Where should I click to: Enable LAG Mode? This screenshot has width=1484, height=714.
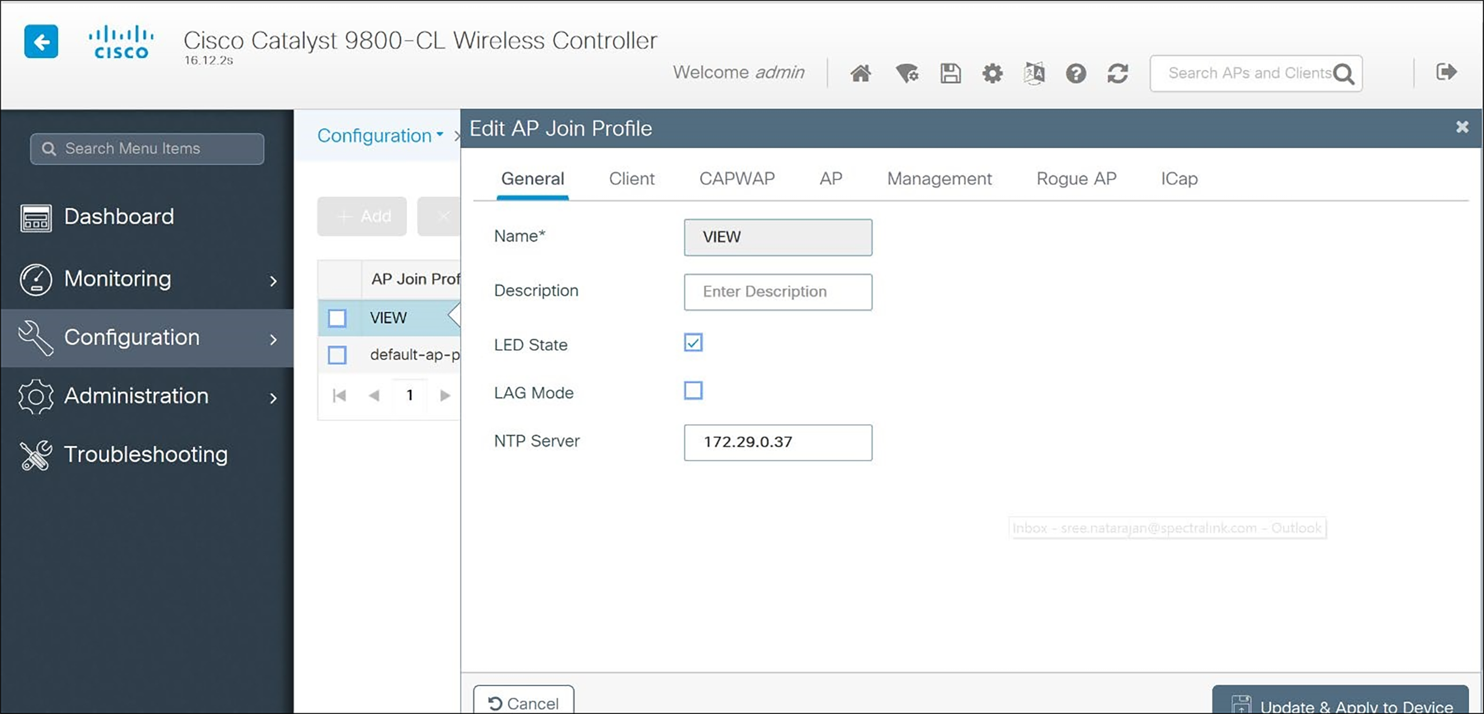point(693,391)
